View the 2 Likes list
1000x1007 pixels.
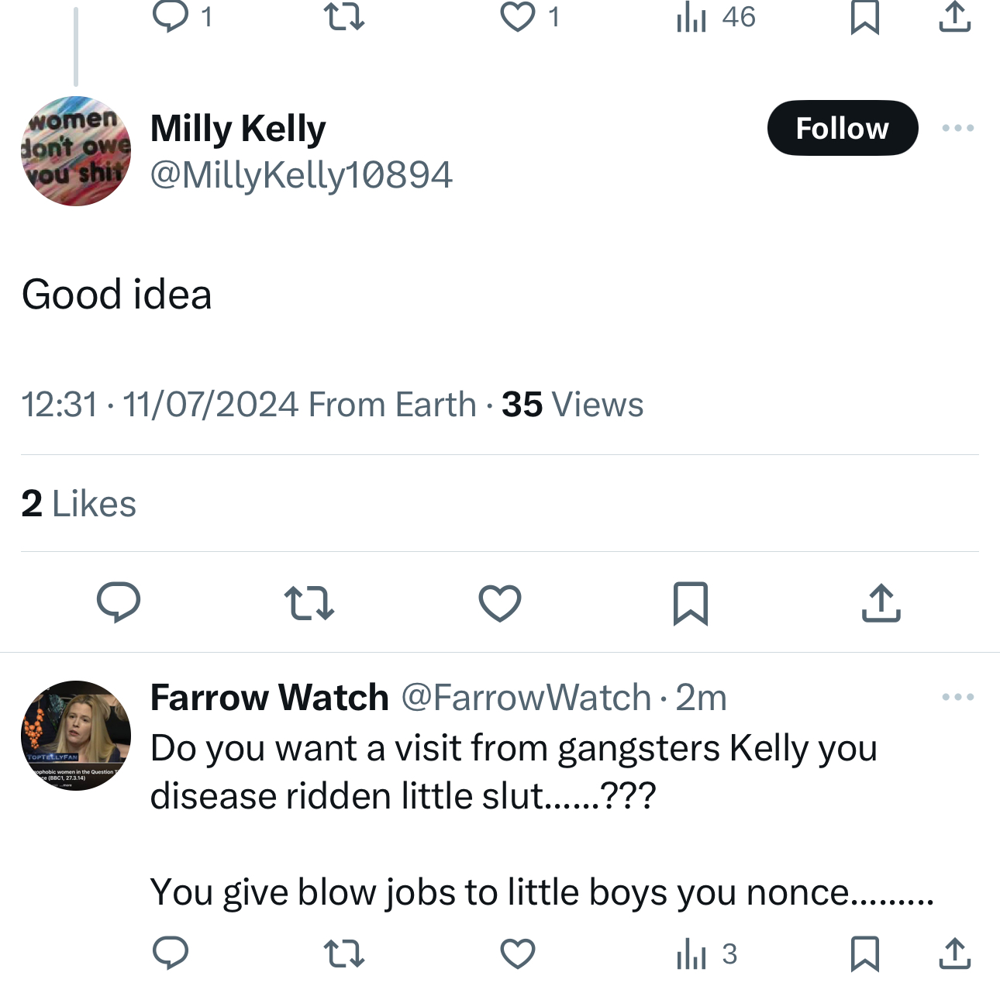click(x=79, y=504)
